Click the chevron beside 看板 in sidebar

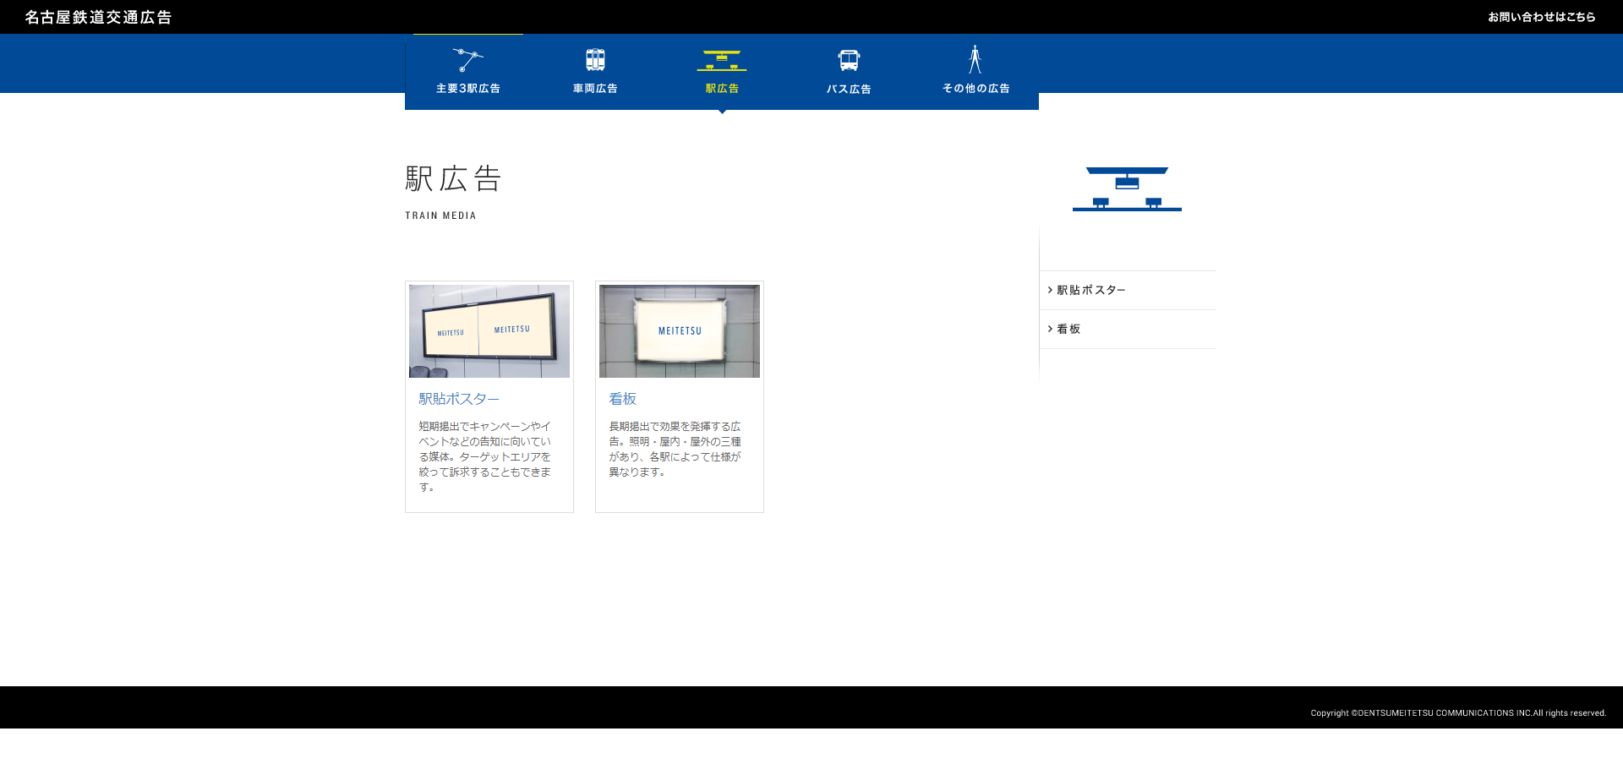coord(1050,329)
